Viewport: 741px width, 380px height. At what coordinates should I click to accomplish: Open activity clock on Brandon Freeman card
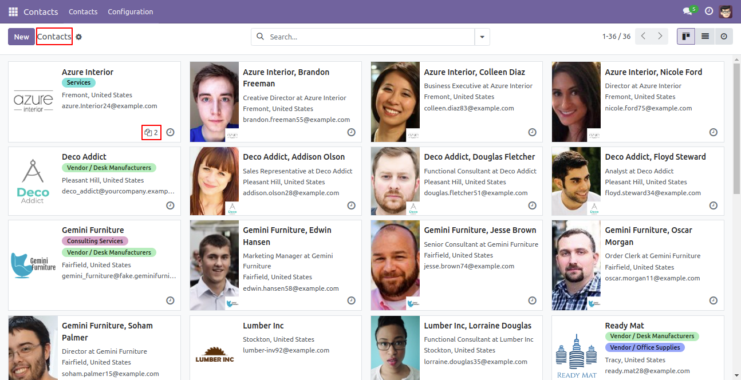pyautogui.click(x=352, y=132)
